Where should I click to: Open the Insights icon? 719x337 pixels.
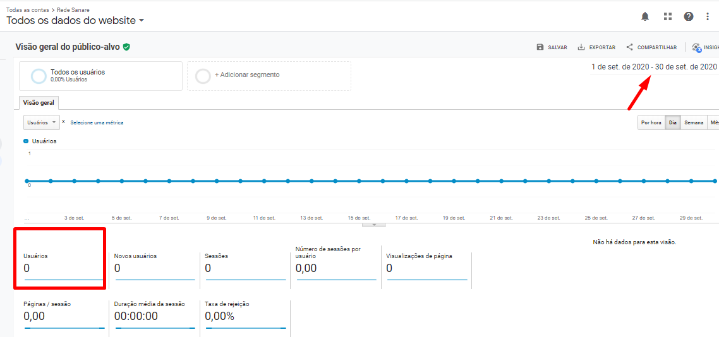(697, 47)
